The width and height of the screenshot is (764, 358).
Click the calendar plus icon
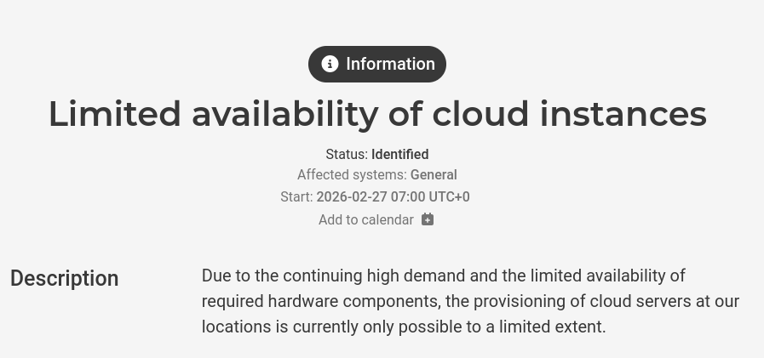(428, 219)
